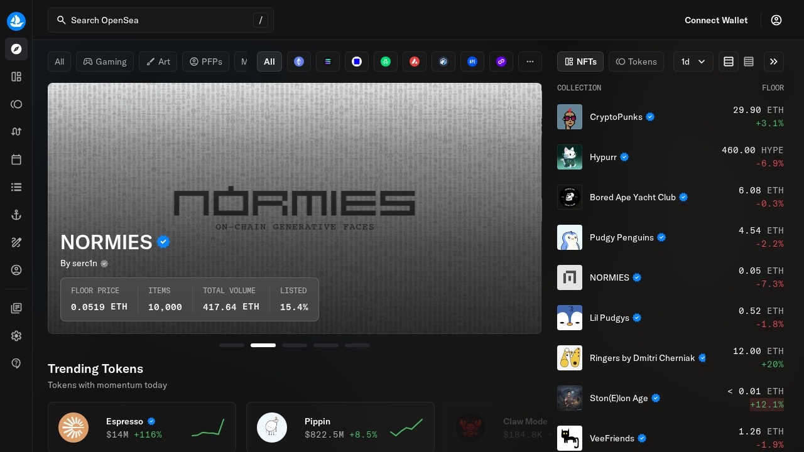Click the anchor icon in the left sidebar

pyautogui.click(x=16, y=215)
